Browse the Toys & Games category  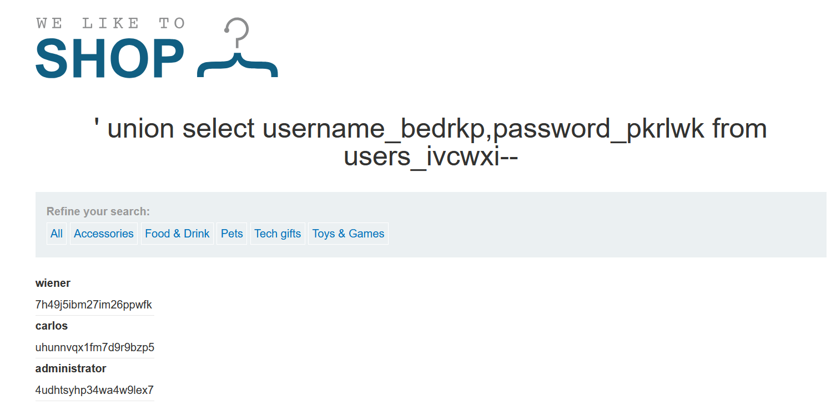tap(348, 234)
